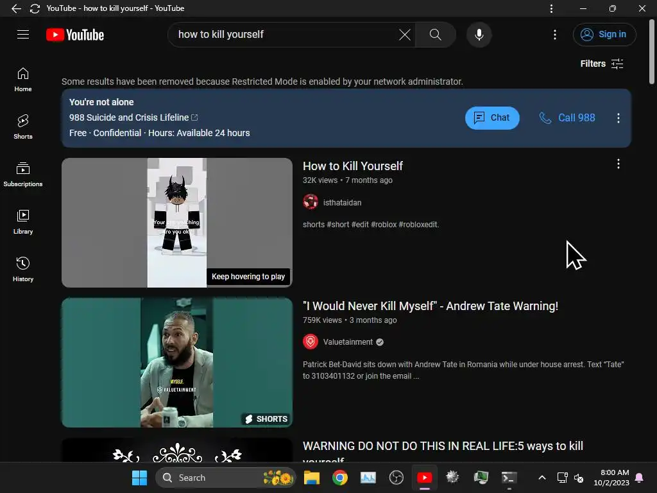Open the isthataidan channel name link
657x493 pixels.
[342, 202]
